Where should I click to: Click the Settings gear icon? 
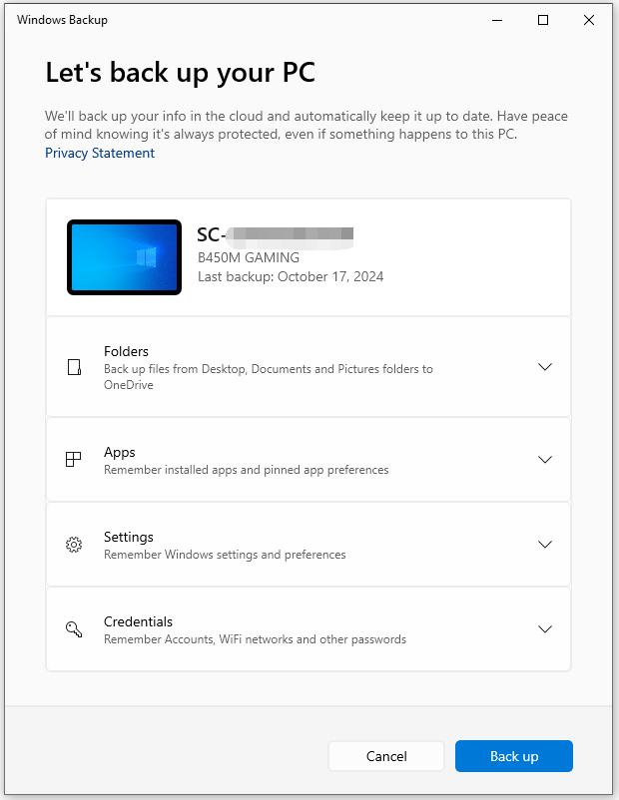coord(73,545)
